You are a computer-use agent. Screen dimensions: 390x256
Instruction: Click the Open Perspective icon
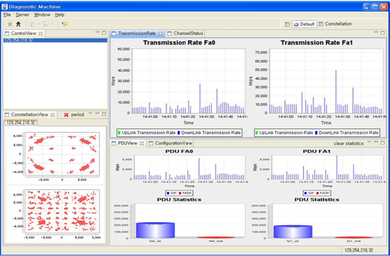coord(287,24)
